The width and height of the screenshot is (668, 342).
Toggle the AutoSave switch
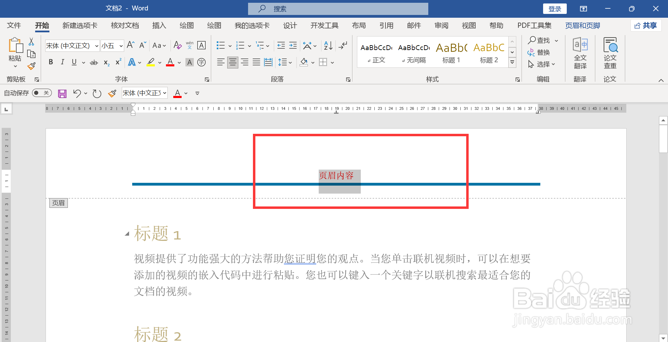[x=42, y=93]
